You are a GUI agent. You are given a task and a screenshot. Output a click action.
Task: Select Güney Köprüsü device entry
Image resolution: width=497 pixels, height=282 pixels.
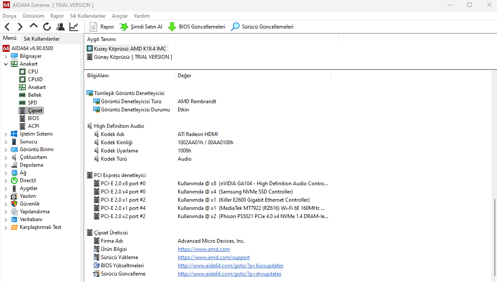point(129,57)
